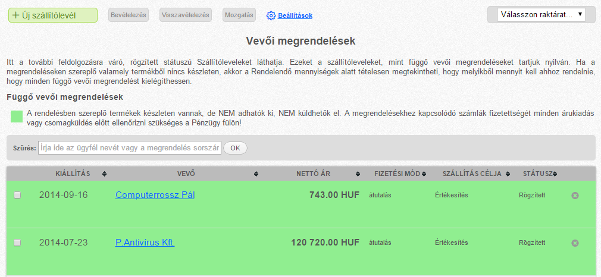Click the Vevői megrendelések page heading
This screenshot has width=601, height=277.
tap(300, 41)
